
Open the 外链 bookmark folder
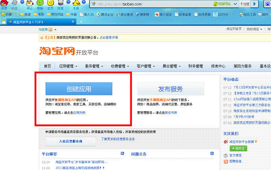tap(72, 15)
